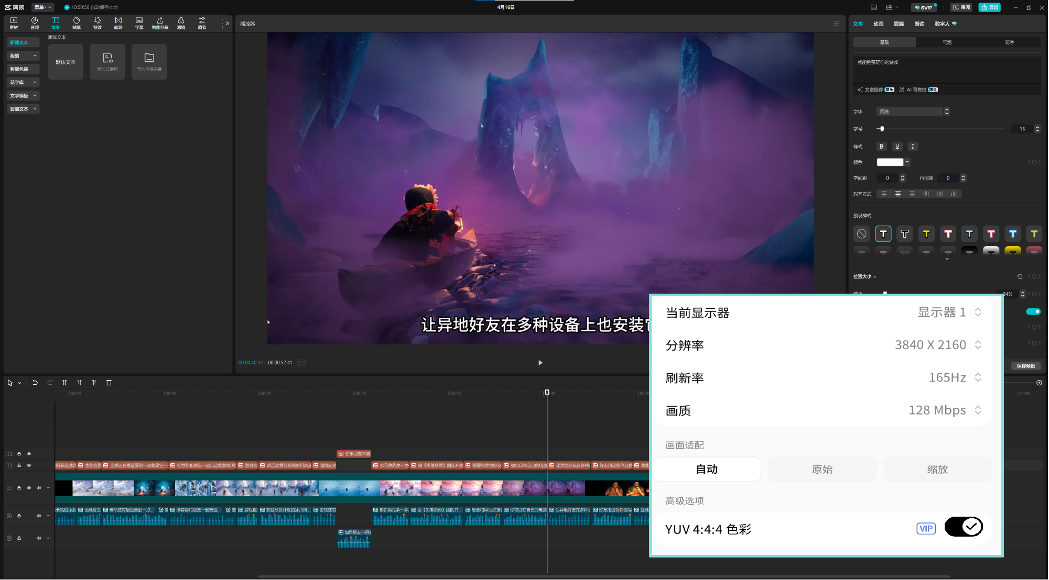
Task: Expand the 文字模板 category
Action: 23,96
